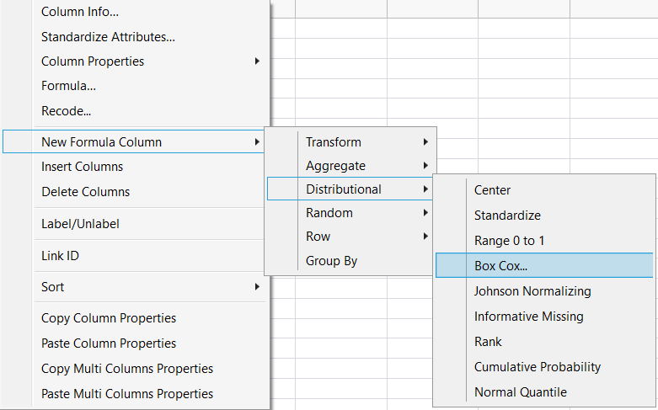Click Insert Columns option

pyautogui.click(x=82, y=167)
